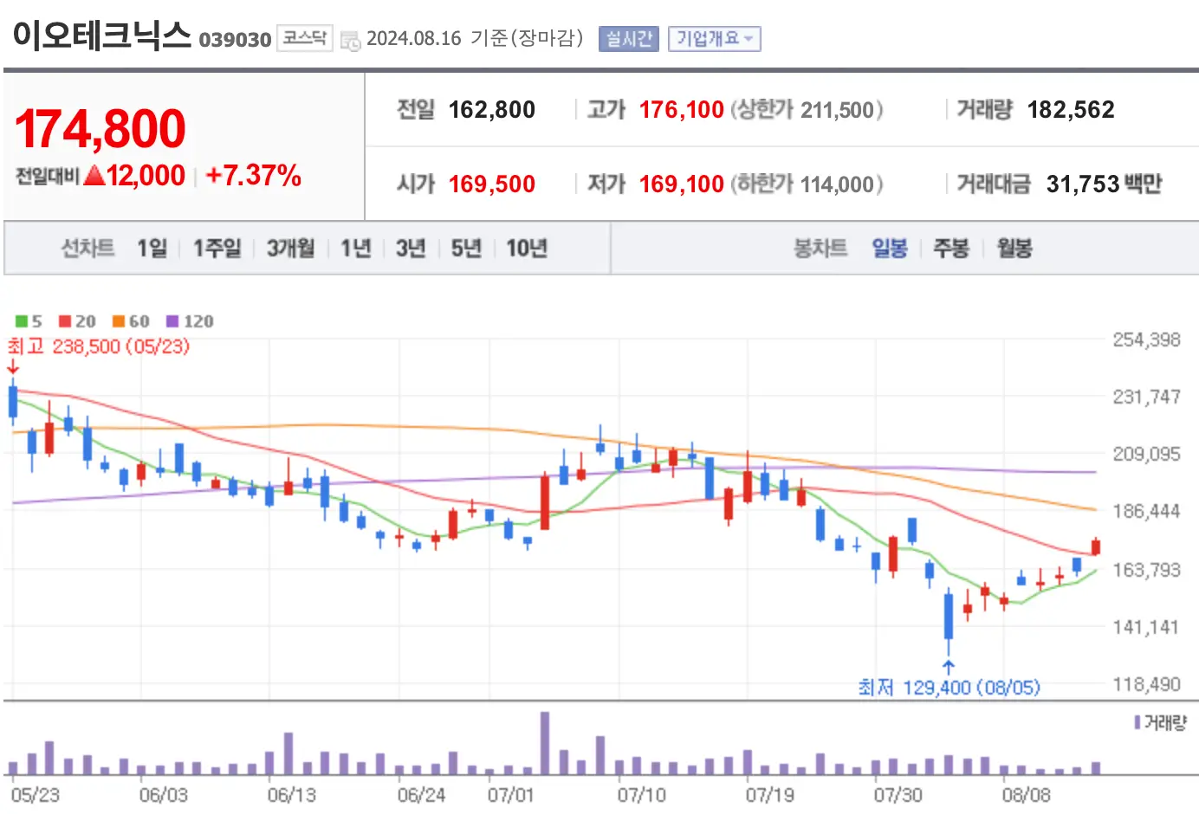Select the 5년 line chart tab

point(466,249)
